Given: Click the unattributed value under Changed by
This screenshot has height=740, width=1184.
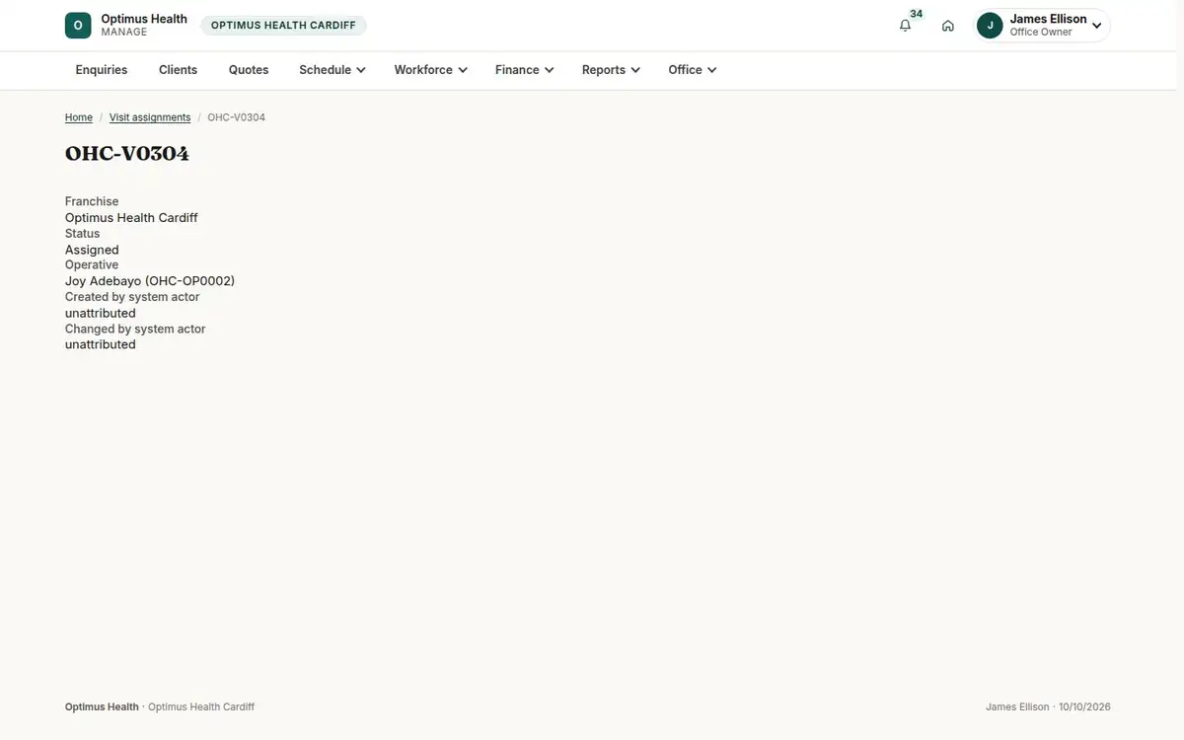Looking at the screenshot, I should pyautogui.click(x=101, y=344).
